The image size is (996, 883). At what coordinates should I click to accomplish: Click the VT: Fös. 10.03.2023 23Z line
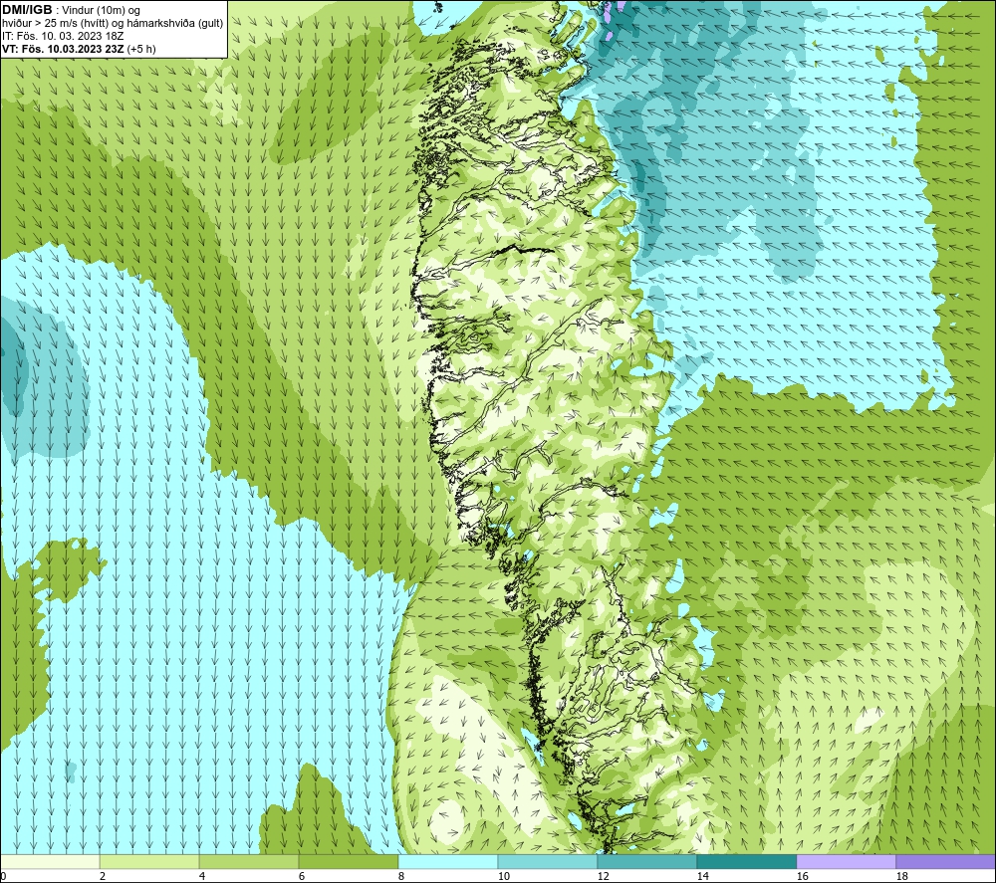point(79,49)
